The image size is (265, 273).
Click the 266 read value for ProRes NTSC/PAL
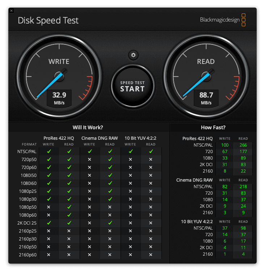click(243, 145)
